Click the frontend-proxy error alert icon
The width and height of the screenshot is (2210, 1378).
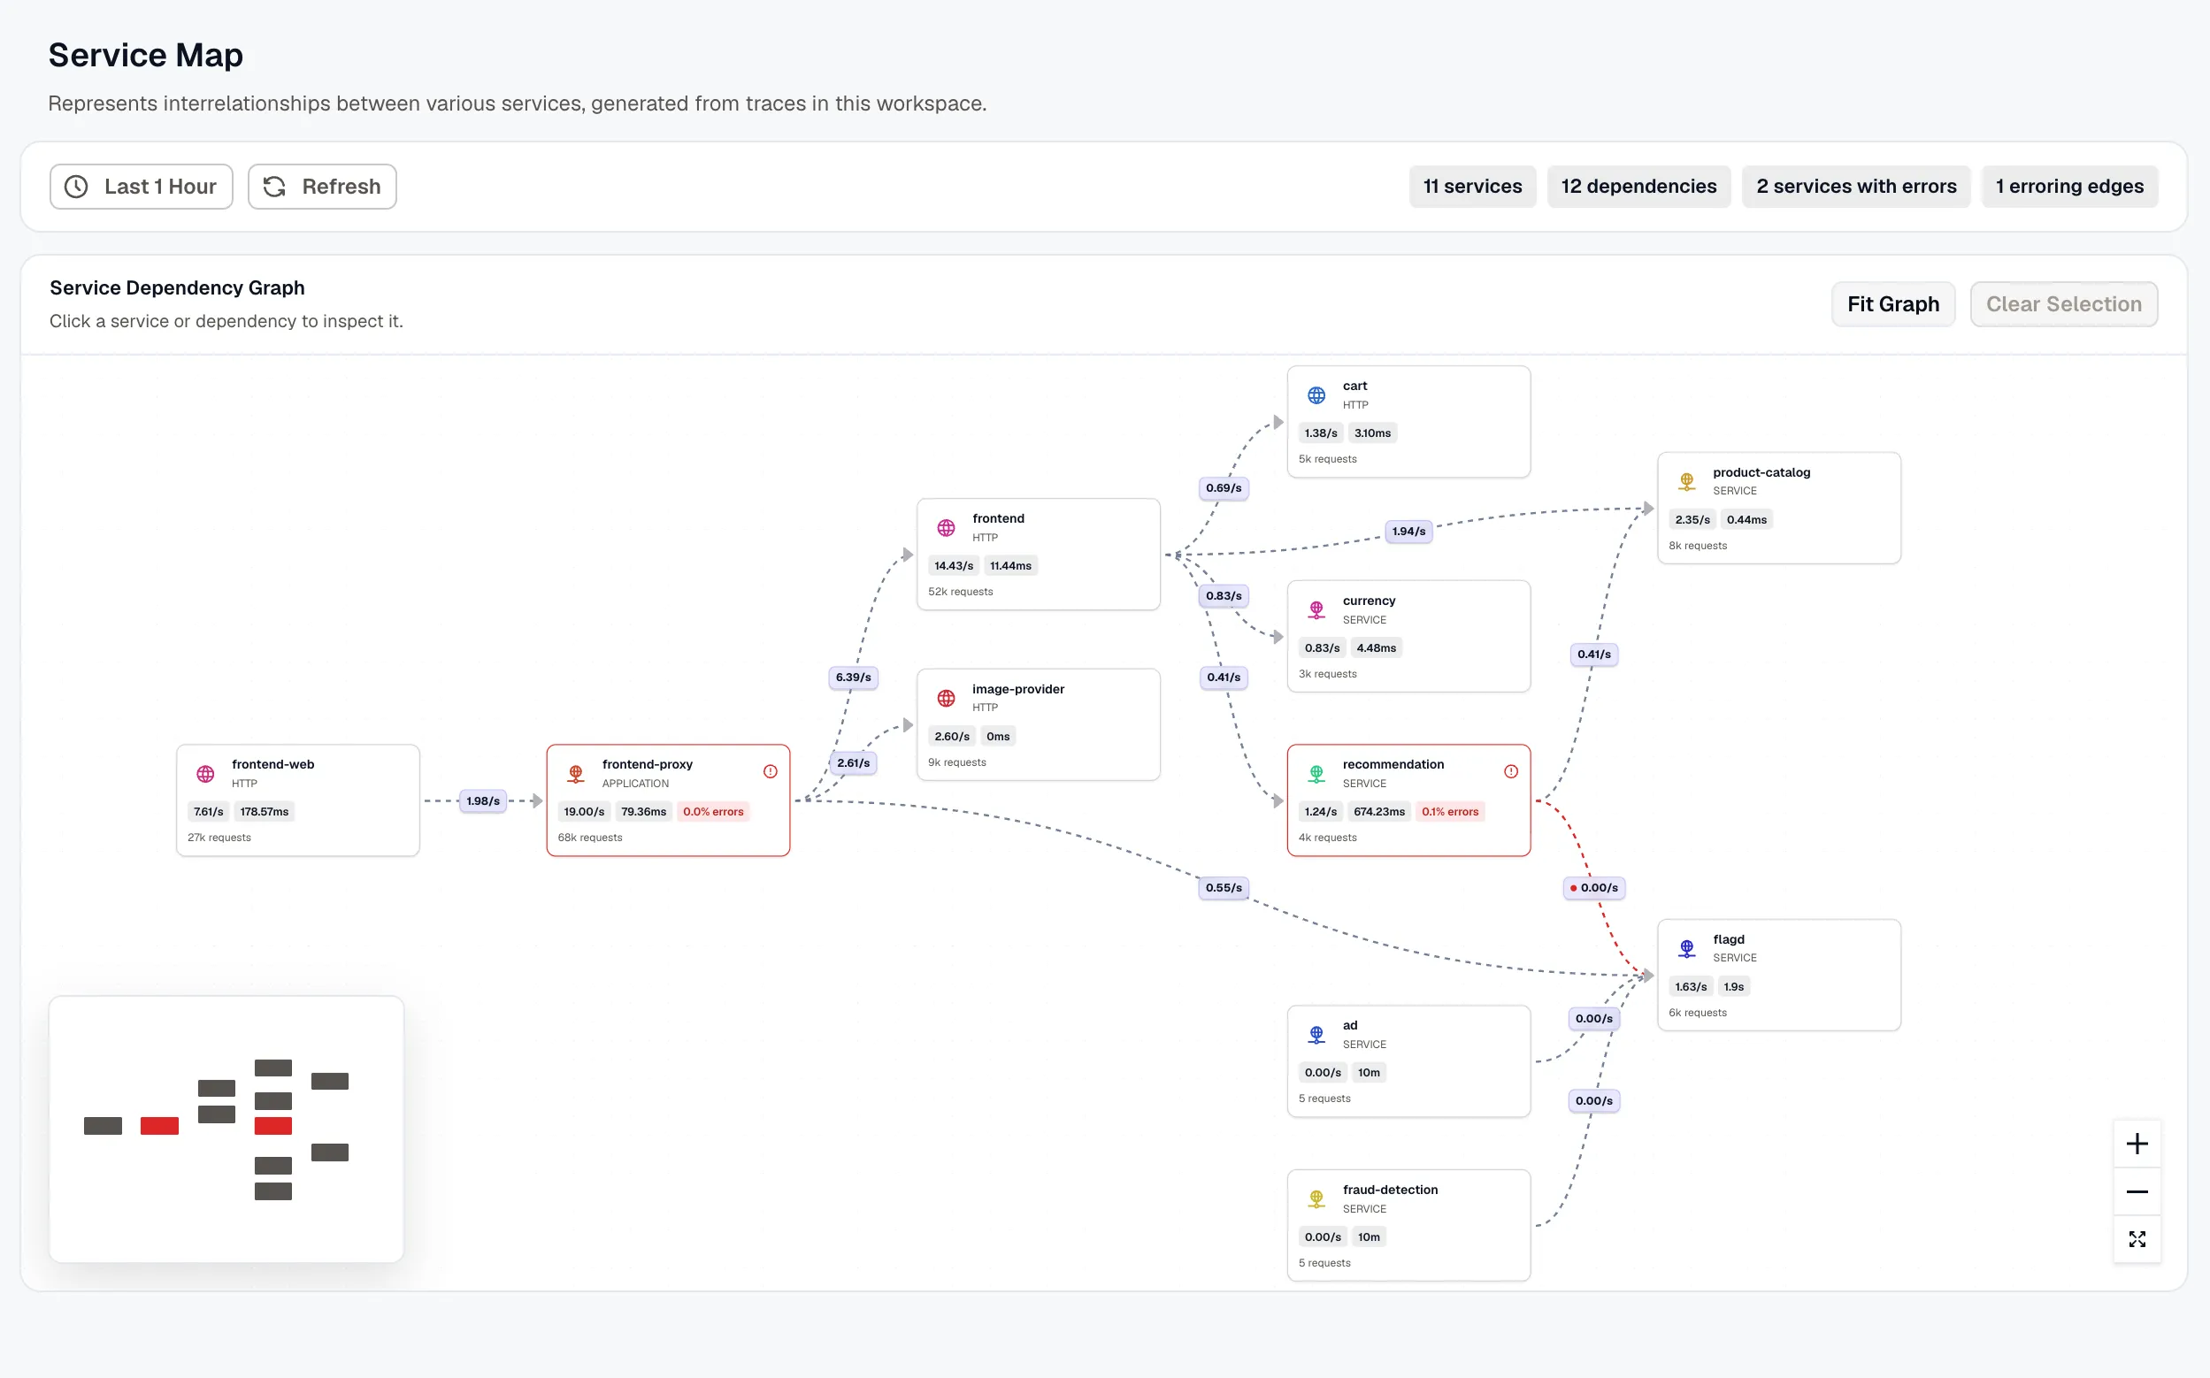coord(770,771)
